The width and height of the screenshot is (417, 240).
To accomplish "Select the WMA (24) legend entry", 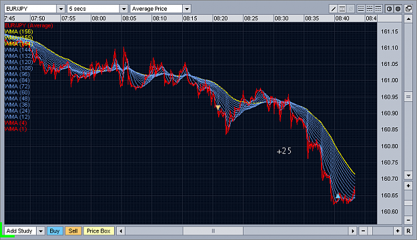I will coord(17,111).
